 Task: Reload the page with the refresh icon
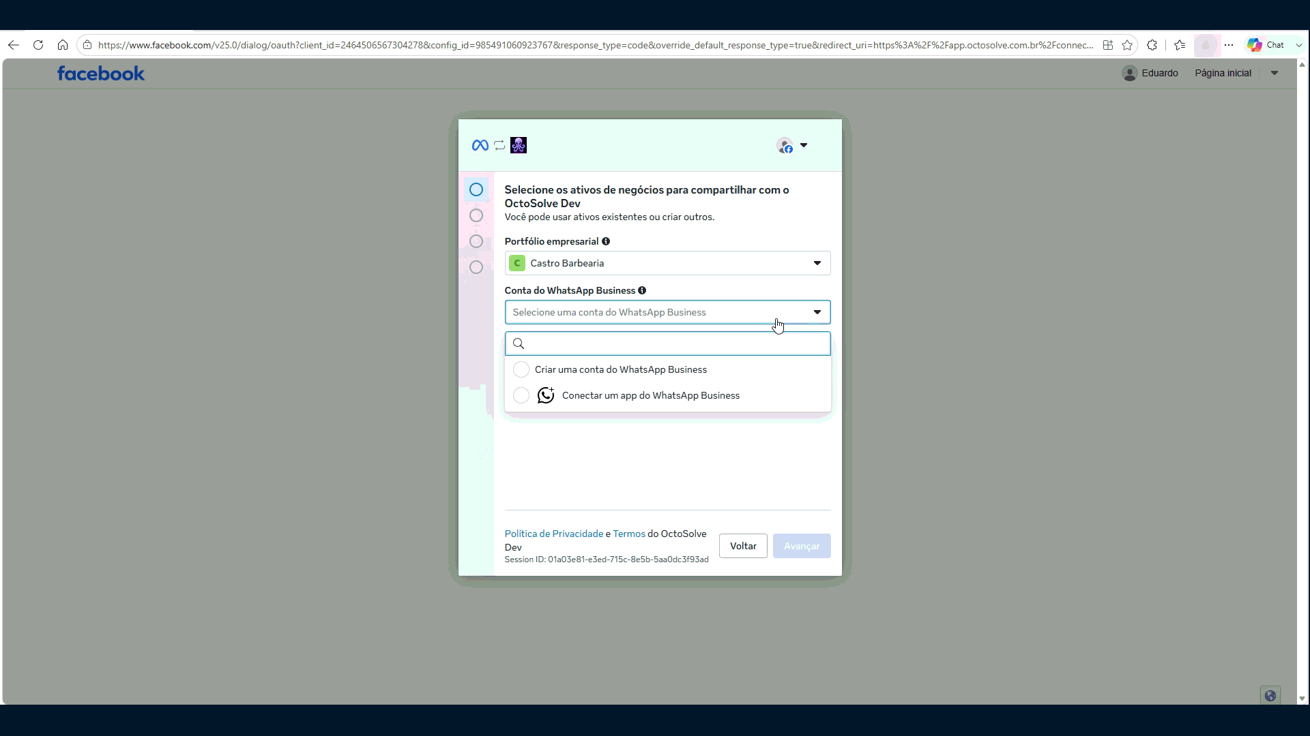coord(38,45)
